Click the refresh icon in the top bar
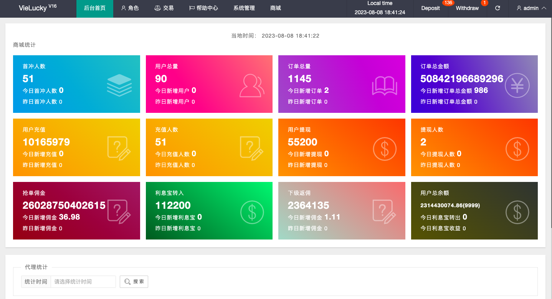552x299 pixels. [x=497, y=8]
